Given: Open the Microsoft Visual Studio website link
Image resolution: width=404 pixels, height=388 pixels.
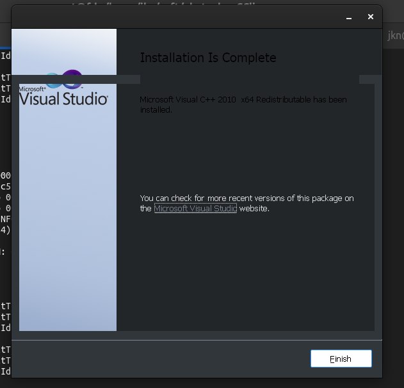Looking at the screenshot, I should (x=195, y=209).
